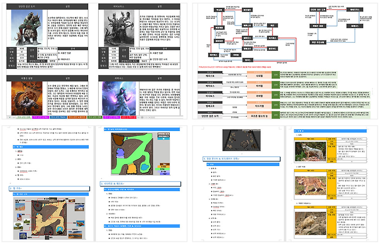The image size is (380, 244).
Task: Select the map overview image with red callouts
Action: (x=50, y=218)
